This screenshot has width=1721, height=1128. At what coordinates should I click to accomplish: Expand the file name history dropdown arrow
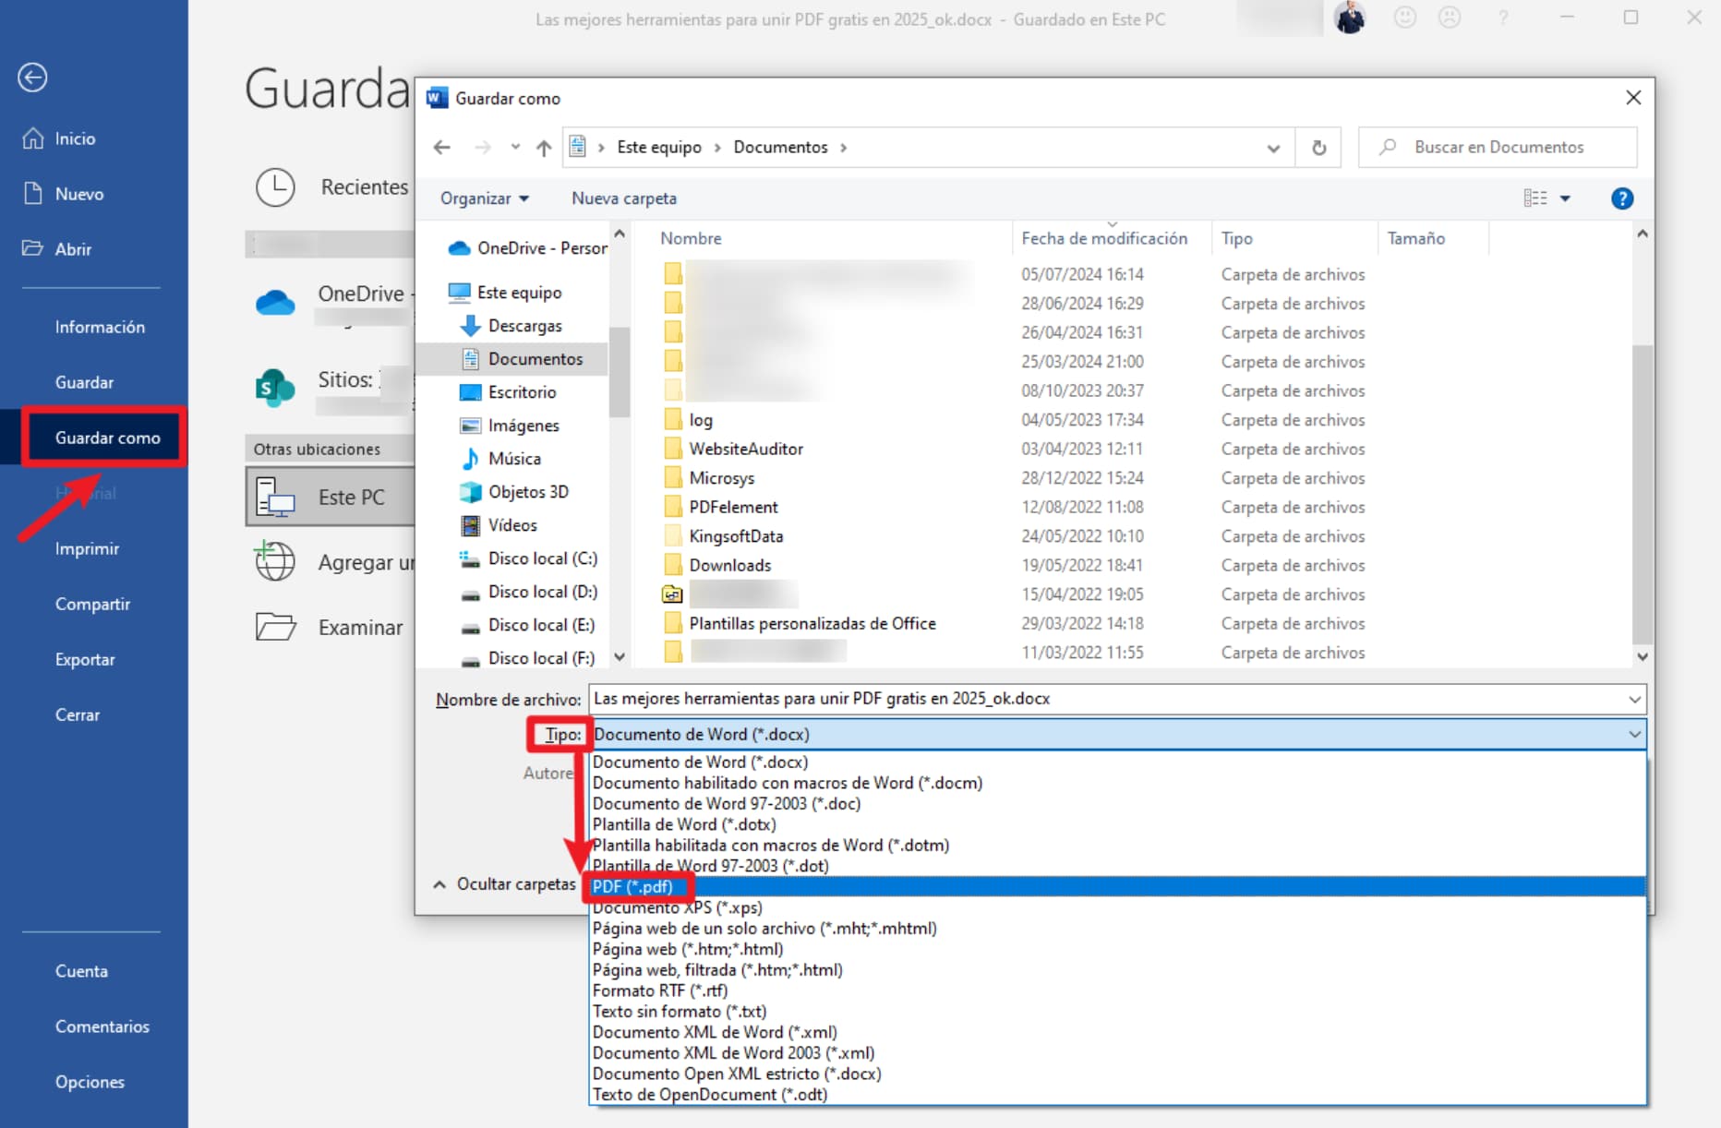click(x=1635, y=699)
